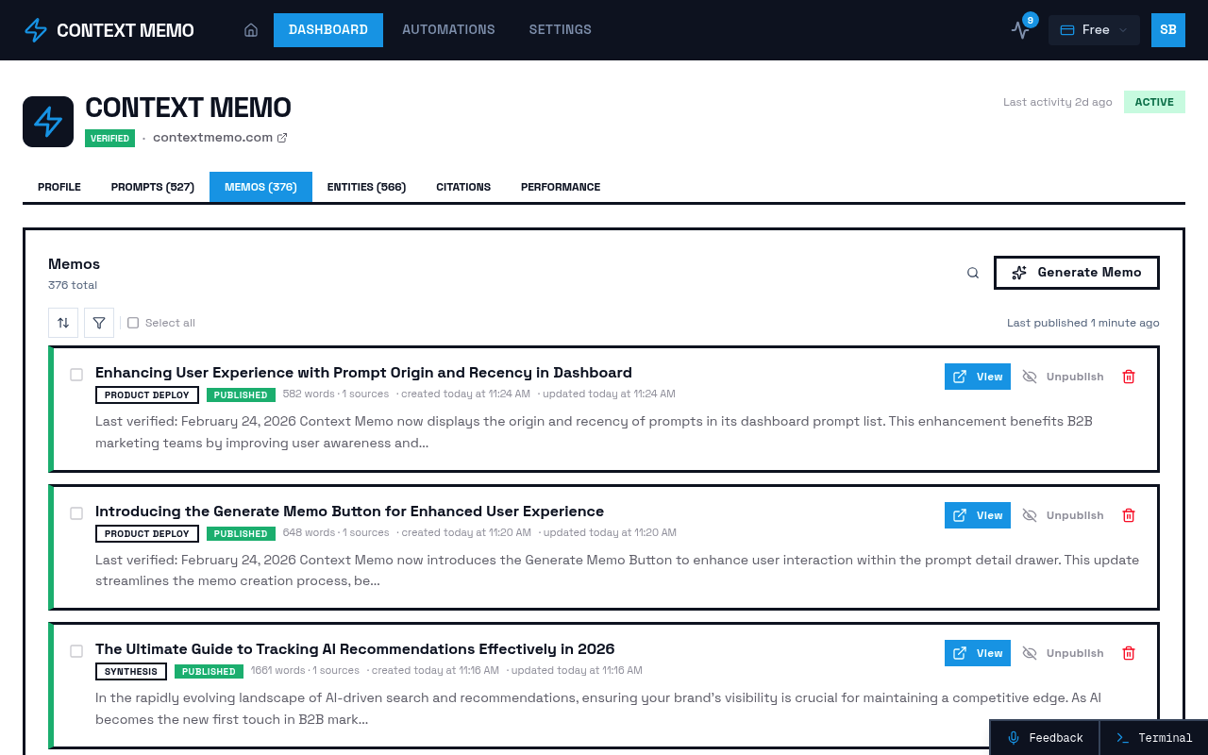
Task: View the Prompt Origin and Recency memo
Action: tap(978, 376)
